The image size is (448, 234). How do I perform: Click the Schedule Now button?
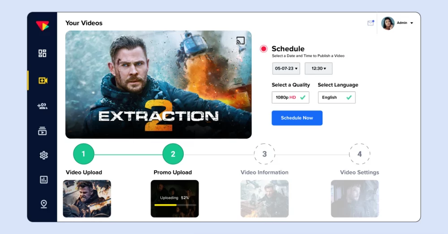(x=297, y=118)
